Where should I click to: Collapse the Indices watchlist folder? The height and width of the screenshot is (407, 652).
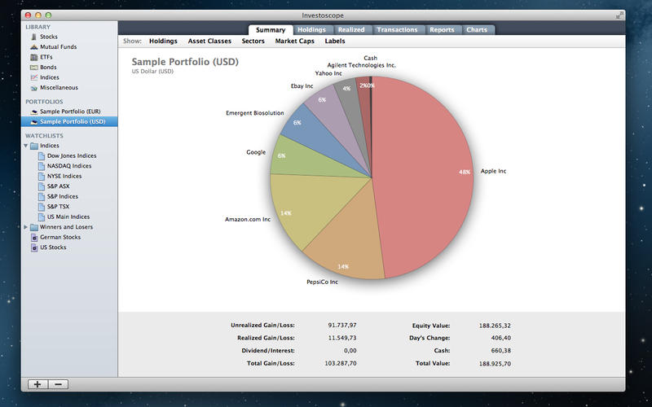[25, 146]
